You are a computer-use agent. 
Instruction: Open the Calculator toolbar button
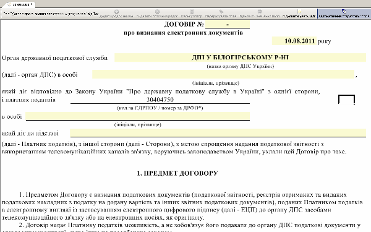click(x=192, y=14)
